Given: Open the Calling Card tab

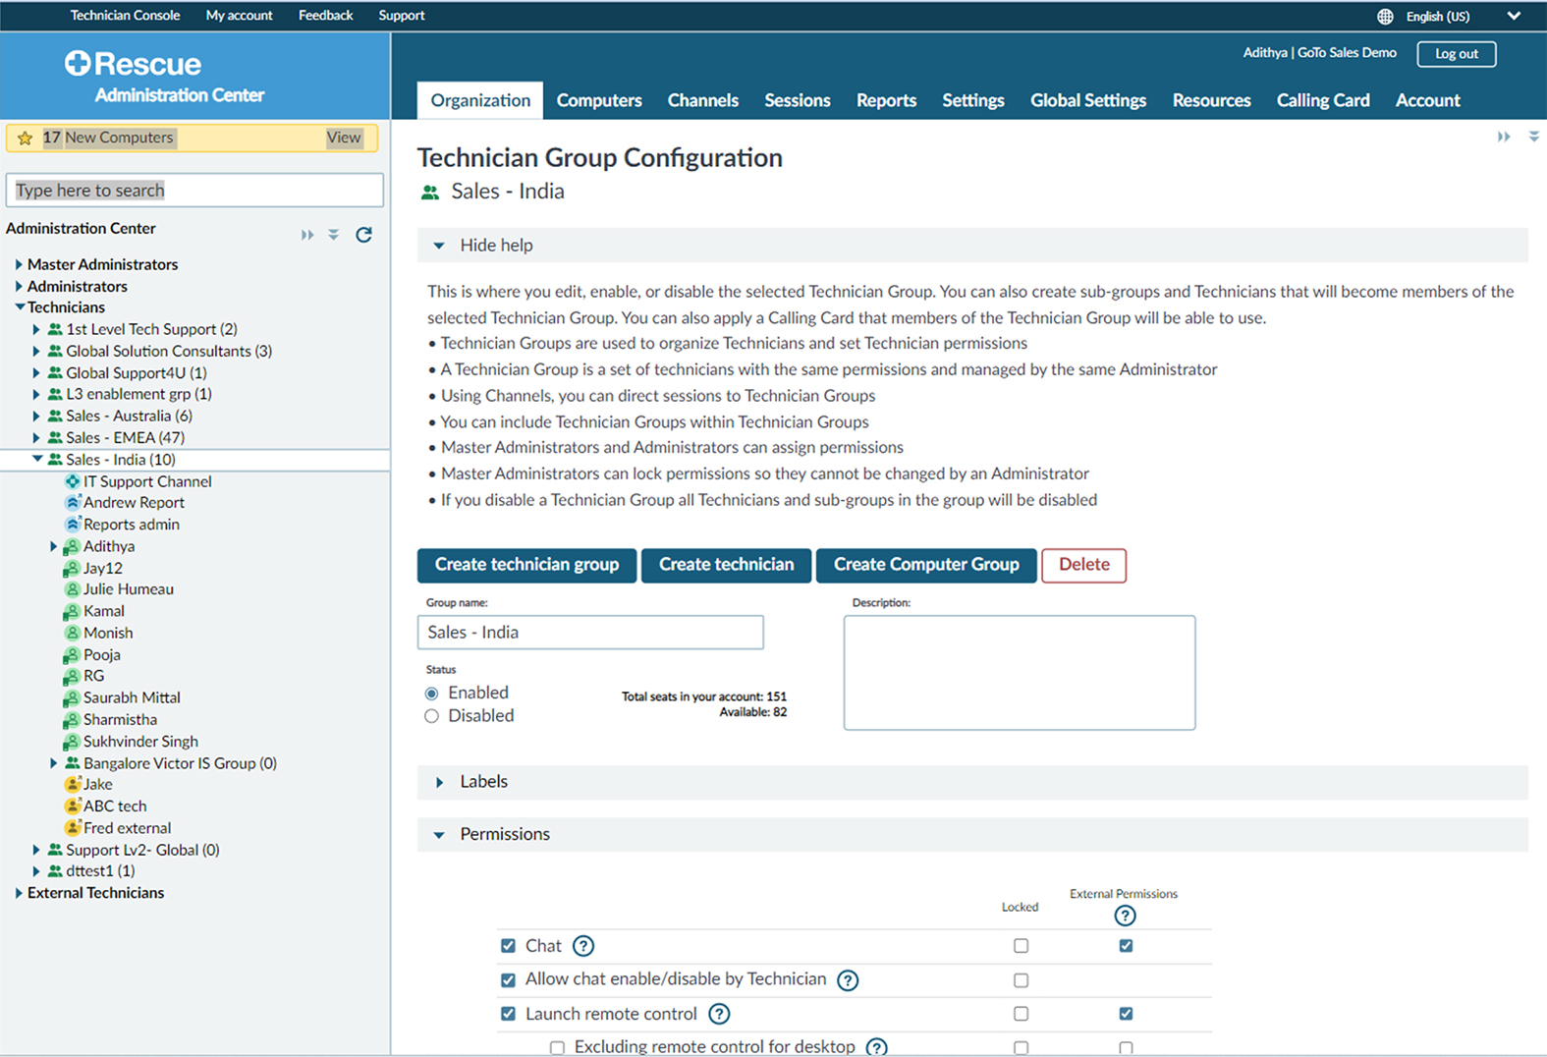Looking at the screenshot, I should 1323,100.
